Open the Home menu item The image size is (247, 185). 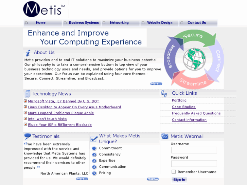(x=40, y=23)
